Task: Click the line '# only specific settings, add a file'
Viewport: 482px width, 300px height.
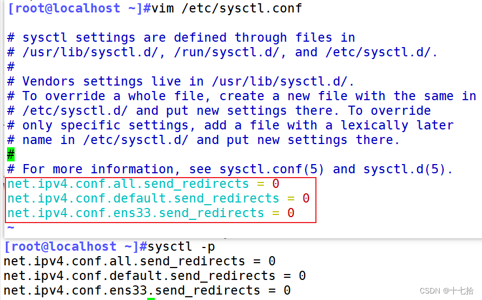Action: coord(230,126)
